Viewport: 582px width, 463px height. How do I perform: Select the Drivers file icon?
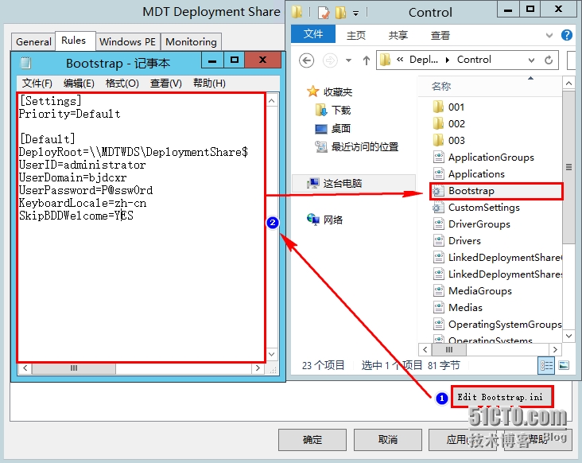point(438,240)
